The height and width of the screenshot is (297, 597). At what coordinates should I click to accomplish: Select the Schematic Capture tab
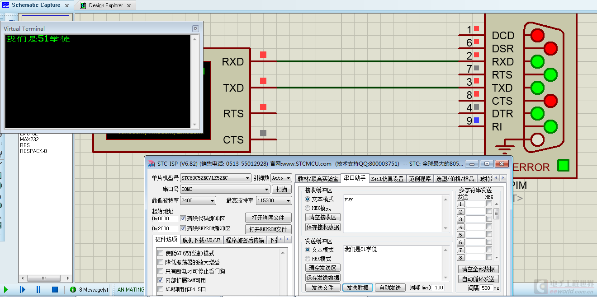click(36, 5)
